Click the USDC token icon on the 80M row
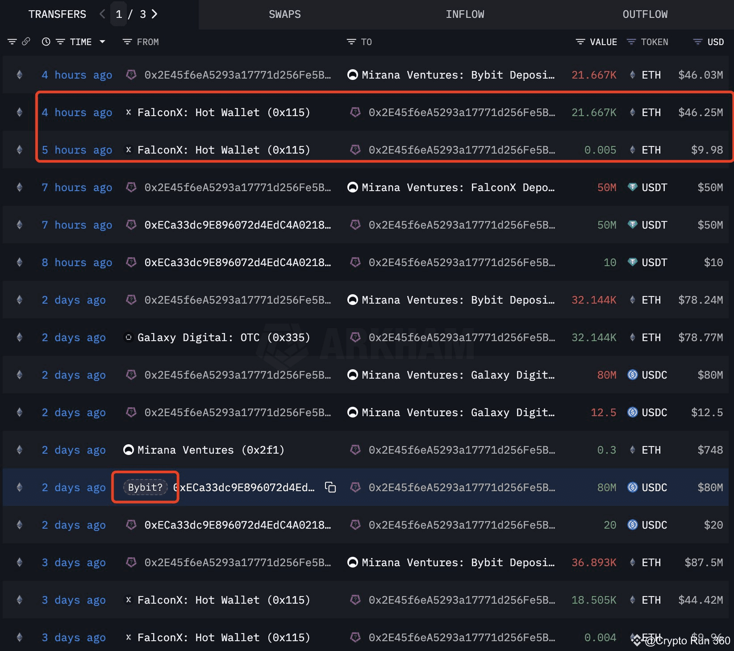The width and height of the screenshot is (734, 651). pos(633,375)
